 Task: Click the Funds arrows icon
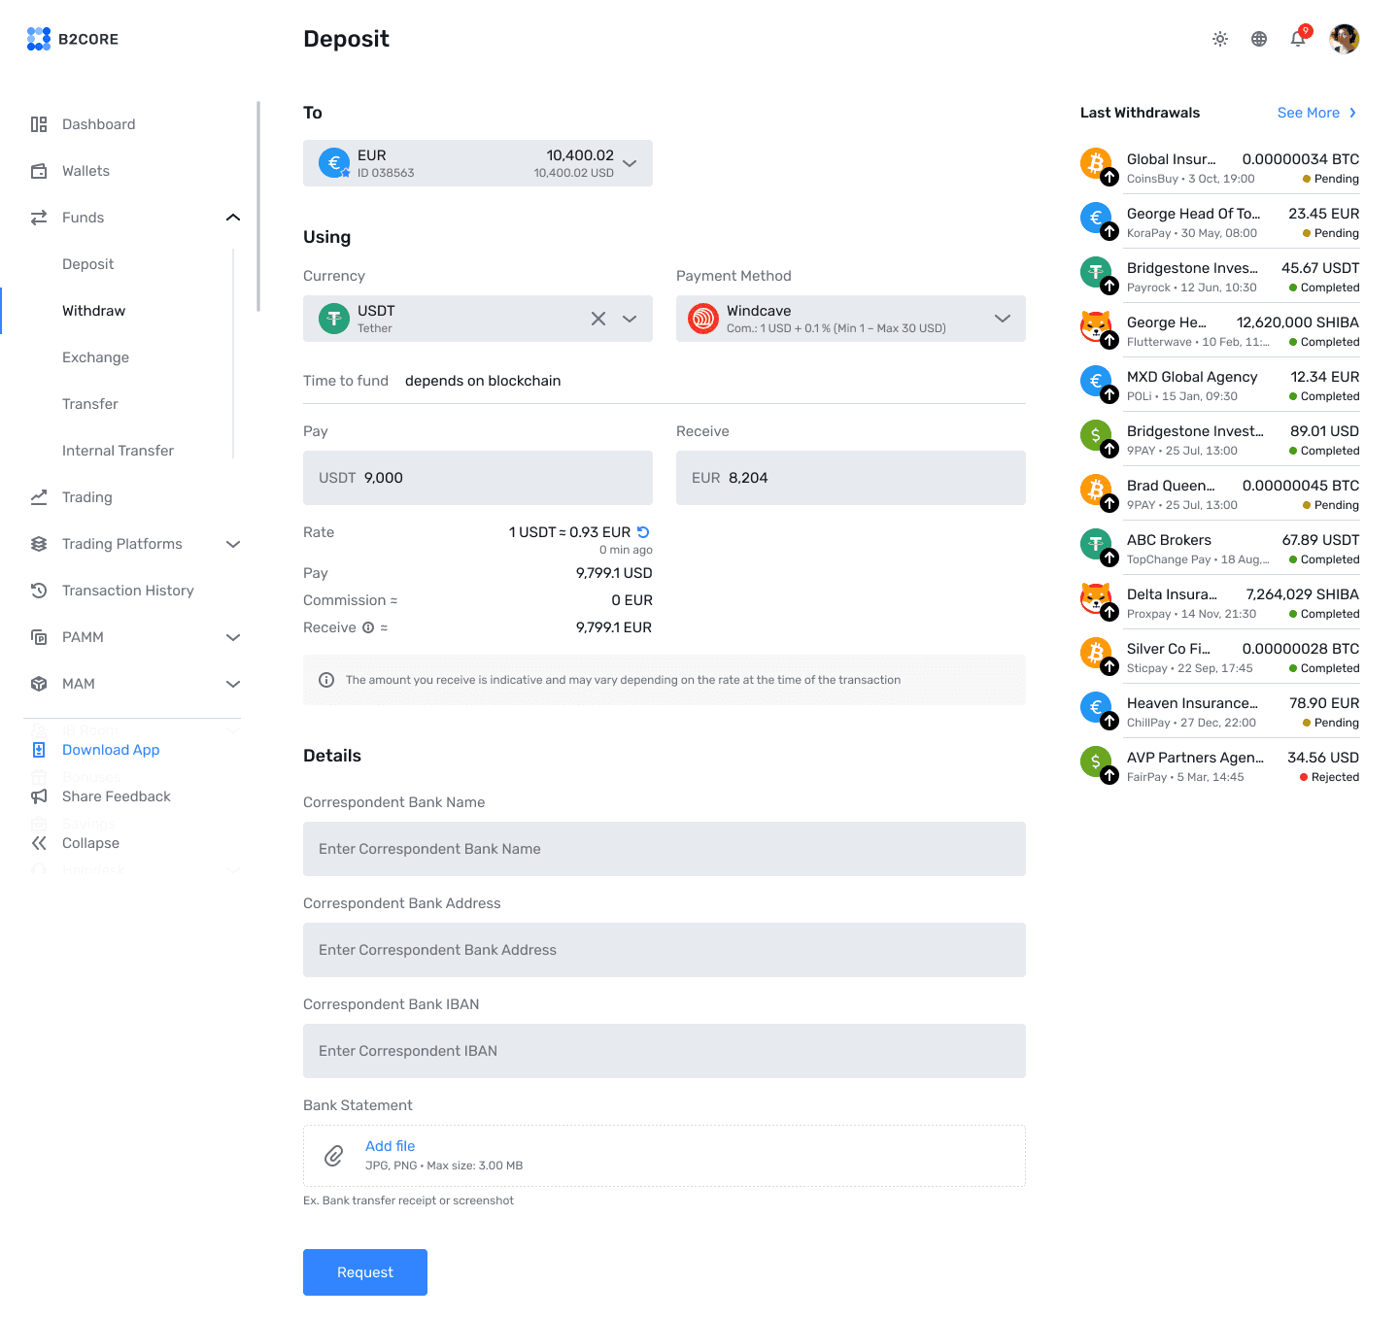point(39,218)
